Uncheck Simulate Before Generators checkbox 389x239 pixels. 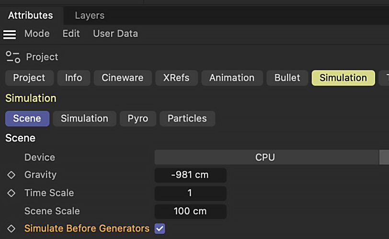pos(160,228)
